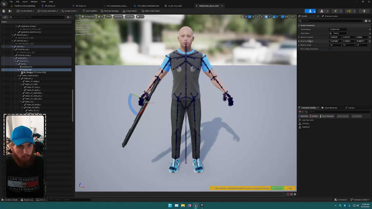Toggle scale snapping in viewport
The image size is (372, 209).
[282, 17]
